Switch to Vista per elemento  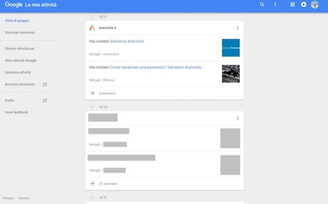click(20, 32)
